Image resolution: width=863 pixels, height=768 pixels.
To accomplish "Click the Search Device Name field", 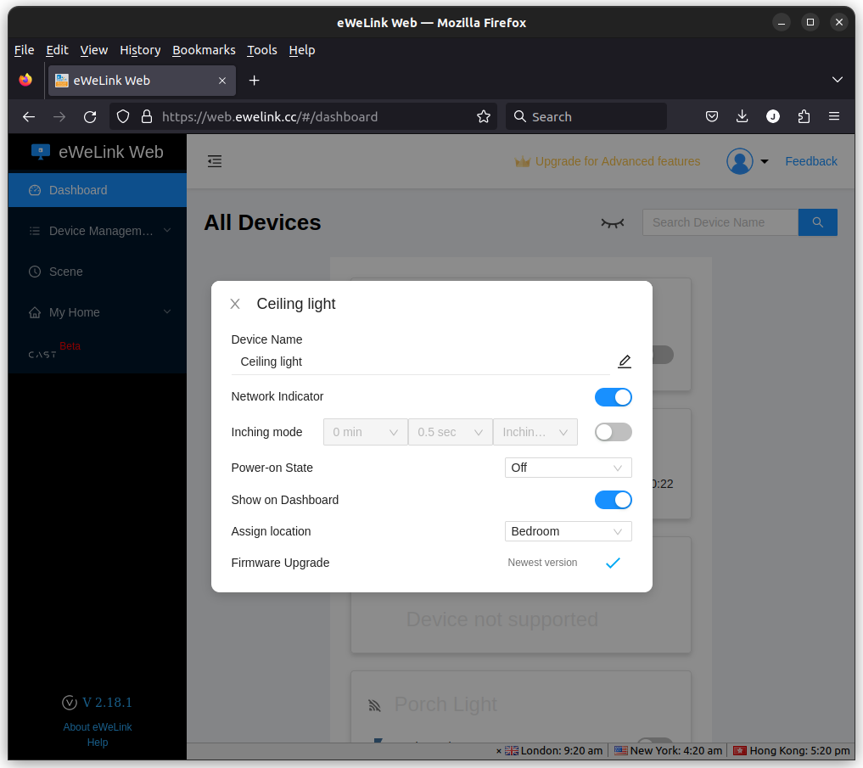I will [720, 222].
